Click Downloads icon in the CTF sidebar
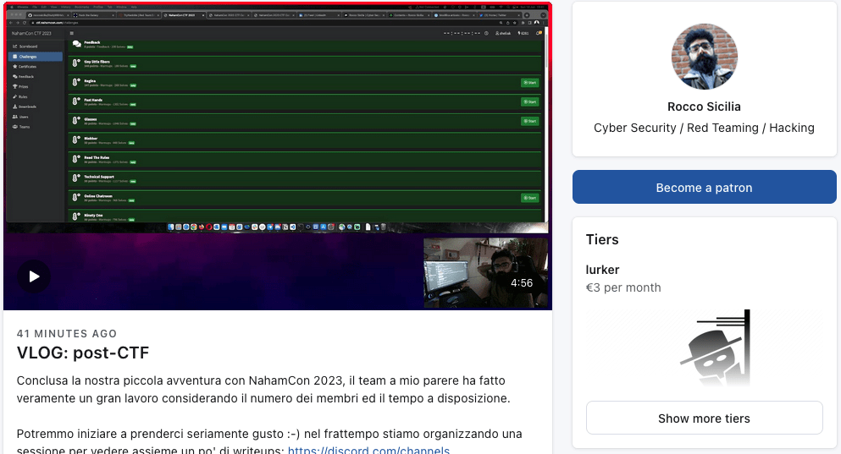This screenshot has width=841, height=454. point(14,107)
